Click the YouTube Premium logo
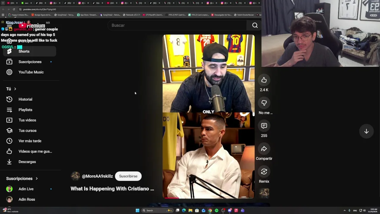 click(x=32, y=26)
